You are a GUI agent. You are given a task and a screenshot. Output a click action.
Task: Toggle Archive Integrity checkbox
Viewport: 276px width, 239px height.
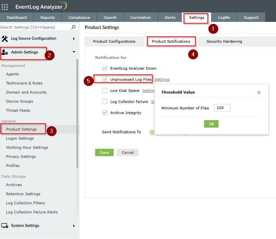point(105,113)
